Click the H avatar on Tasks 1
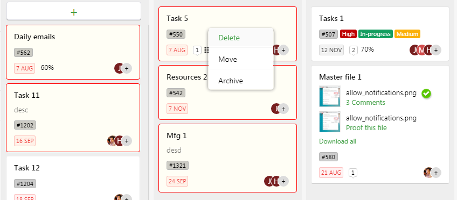The image size is (457, 200). click(428, 50)
